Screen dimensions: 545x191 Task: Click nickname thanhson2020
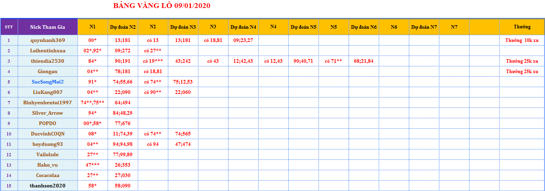[48, 185]
